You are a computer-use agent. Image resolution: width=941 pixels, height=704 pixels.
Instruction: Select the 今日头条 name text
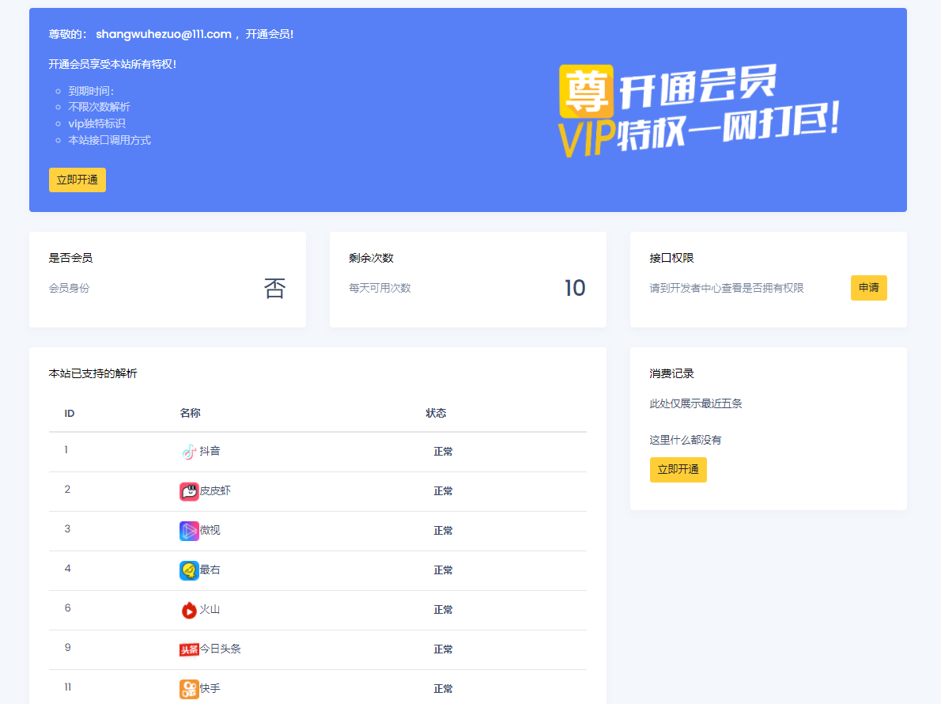(x=221, y=649)
